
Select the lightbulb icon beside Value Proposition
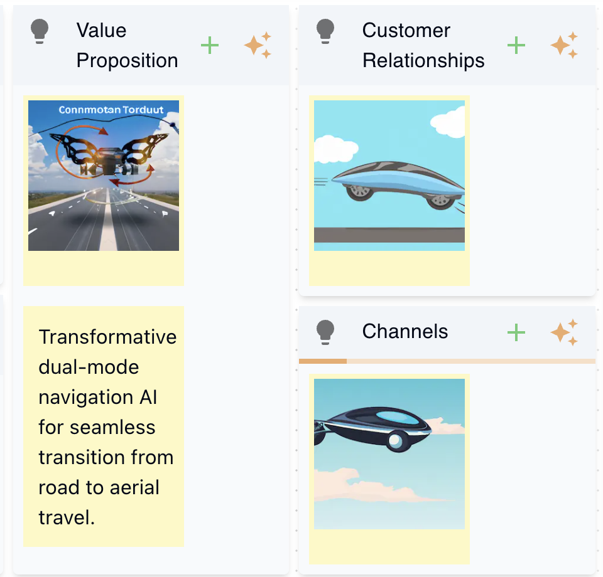pos(40,30)
